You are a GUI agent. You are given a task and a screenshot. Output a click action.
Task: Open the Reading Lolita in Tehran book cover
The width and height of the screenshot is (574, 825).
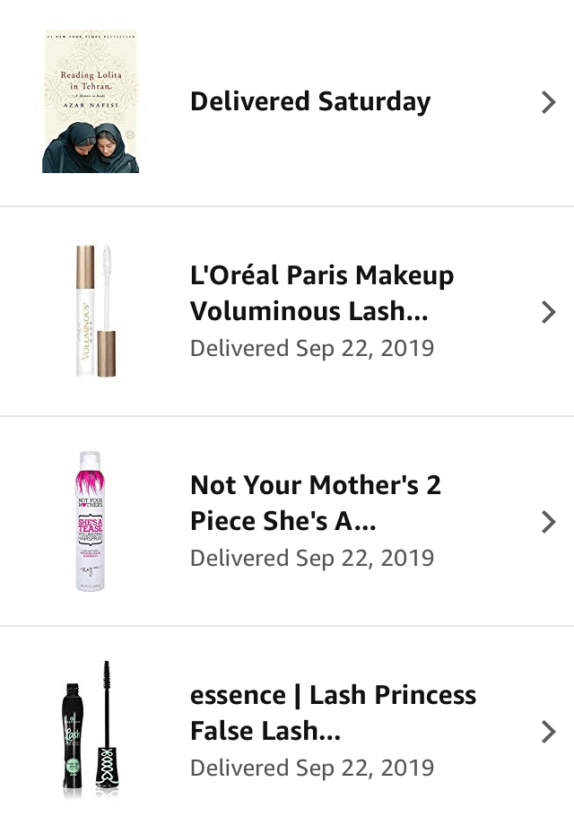point(91,101)
